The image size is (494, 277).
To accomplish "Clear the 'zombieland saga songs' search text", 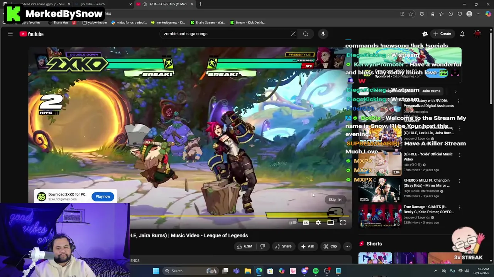I will pyautogui.click(x=293, y=34).
